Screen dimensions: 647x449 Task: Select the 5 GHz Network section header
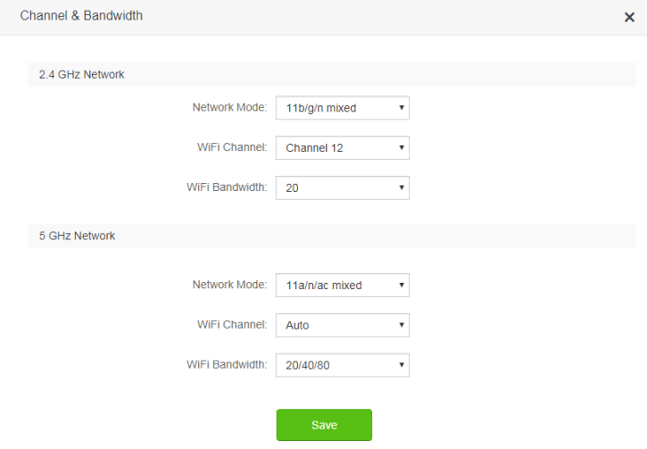point(77,237)
